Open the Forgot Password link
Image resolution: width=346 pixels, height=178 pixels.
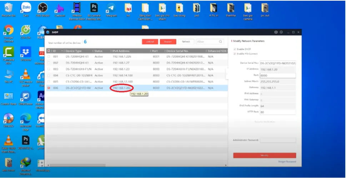287,162
